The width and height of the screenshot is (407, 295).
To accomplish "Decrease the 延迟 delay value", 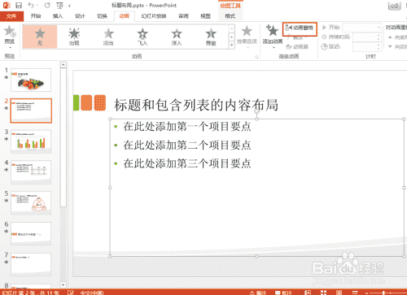I will 379,49.
